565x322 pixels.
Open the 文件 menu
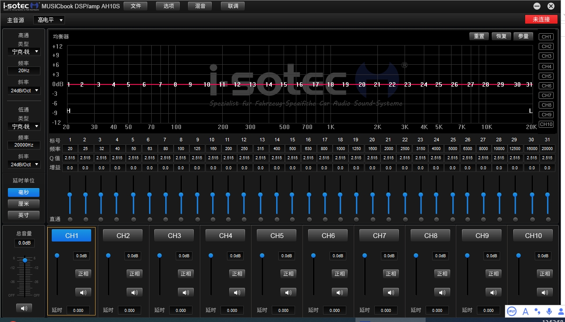click(135, 6)
